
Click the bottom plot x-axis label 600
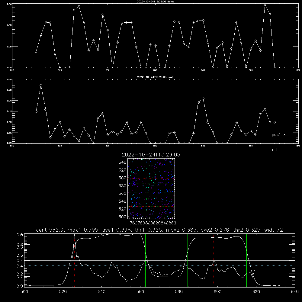coord(218,292)
